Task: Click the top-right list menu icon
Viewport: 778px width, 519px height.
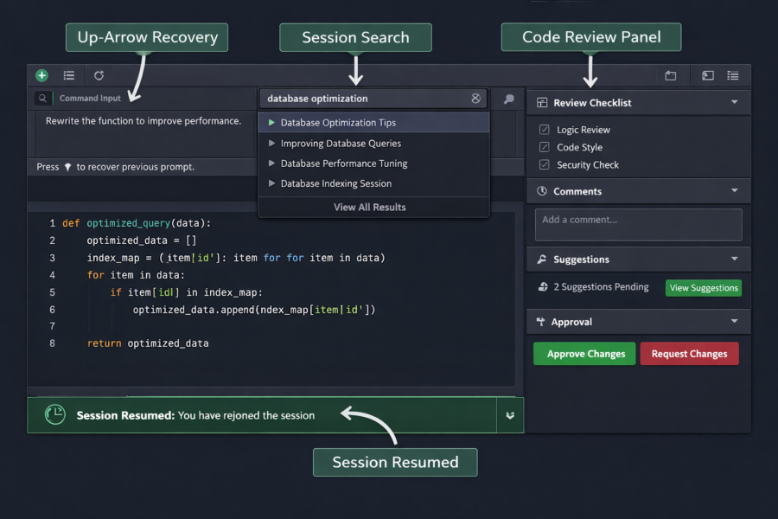Action: (x=733, y=75)
